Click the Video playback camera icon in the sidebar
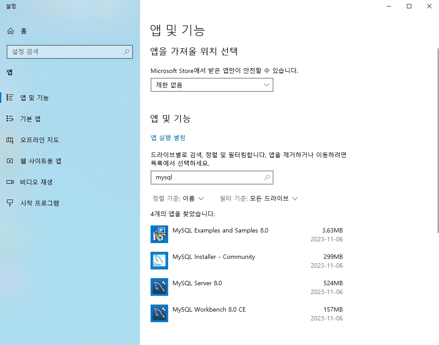 coord(10,182)
